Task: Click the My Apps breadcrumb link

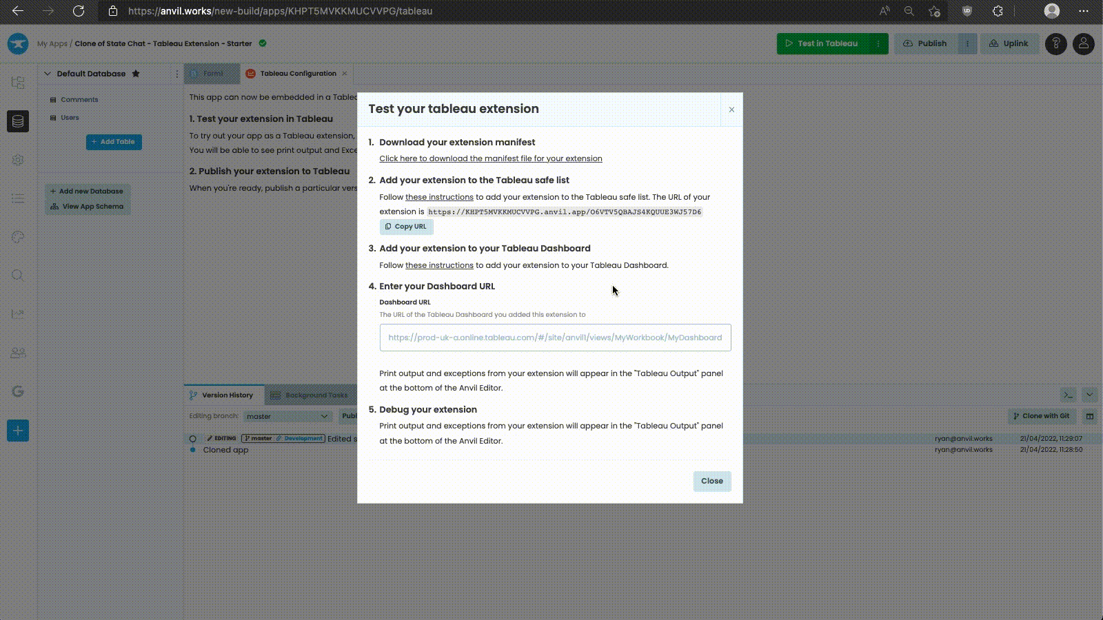Action: [x=52, y=43]
